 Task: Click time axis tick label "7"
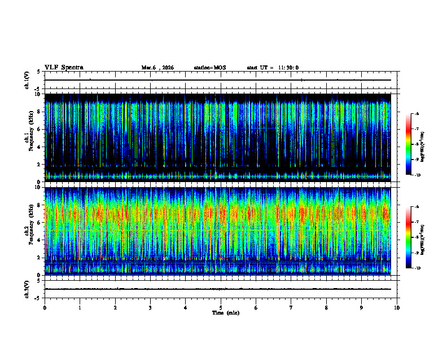click(291, 308)
